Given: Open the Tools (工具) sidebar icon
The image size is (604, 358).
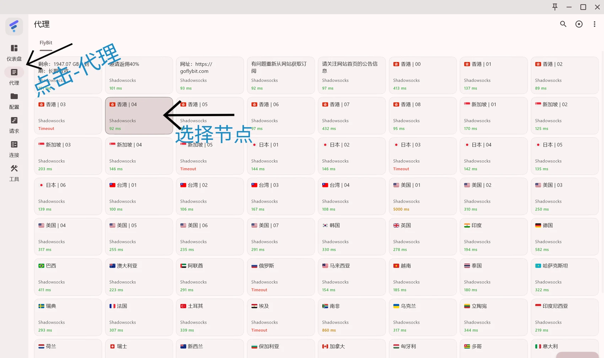Looking at the screenshot, I should [x=14, y=168].
